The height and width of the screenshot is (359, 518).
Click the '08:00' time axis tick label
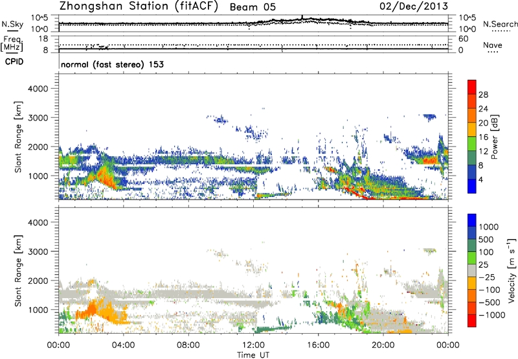(x=188, y=345)
